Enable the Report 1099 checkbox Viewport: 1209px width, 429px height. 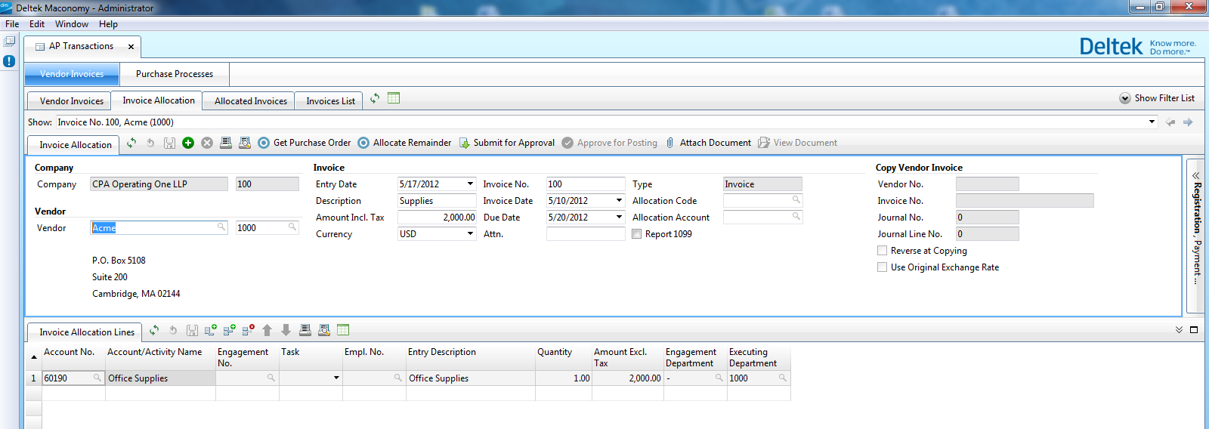[x=637, y=234]
